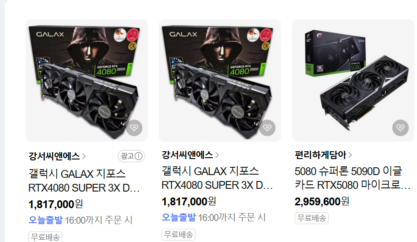Click the 2,959,600원 price

click(322, 202)
